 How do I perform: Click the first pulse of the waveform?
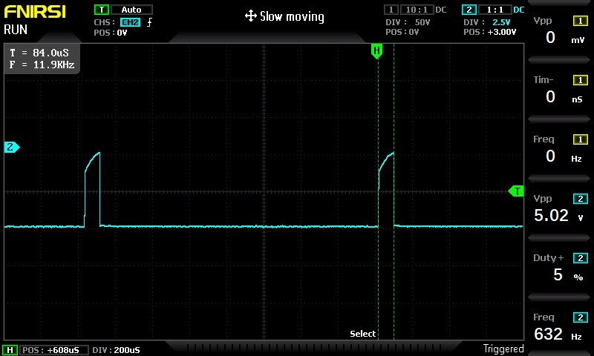click(x=92, y=189)
